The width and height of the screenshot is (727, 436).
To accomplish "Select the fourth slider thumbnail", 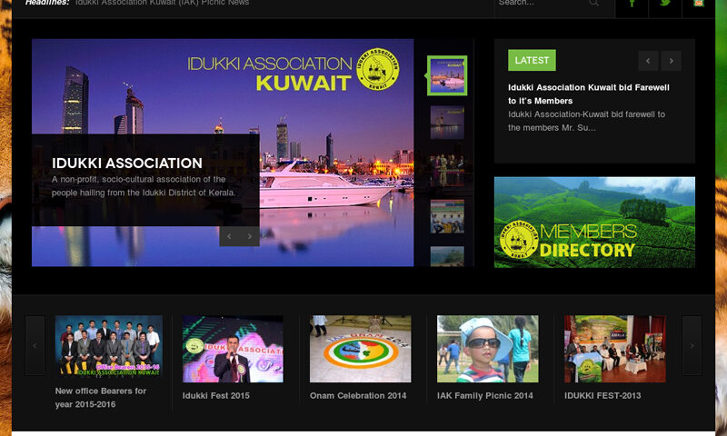I will pos(447,216).
